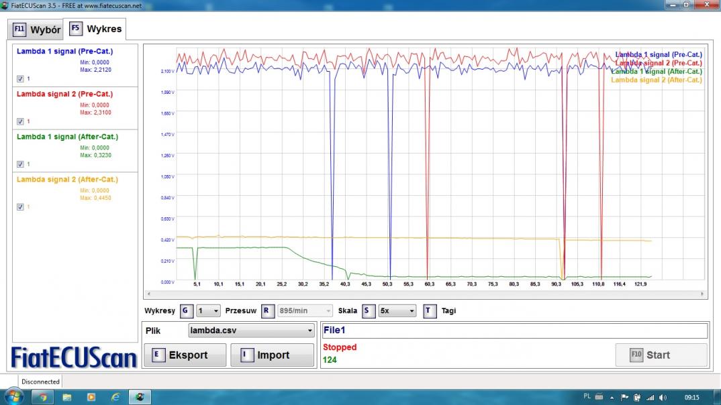This screenshot has height=405, width=721.
Task: Select the Wykres tab
Action: coord(96,29)
